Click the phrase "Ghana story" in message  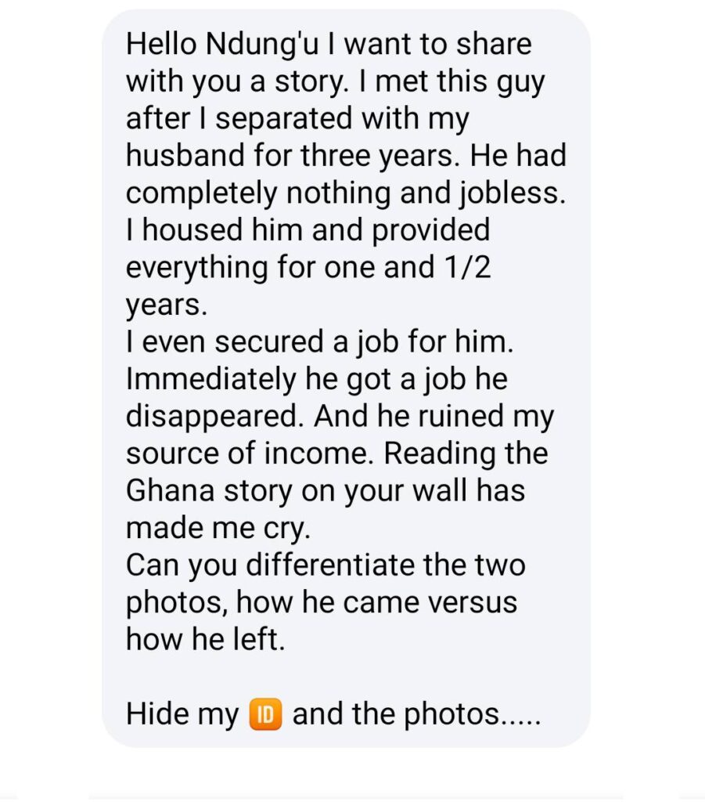point(210,490)
